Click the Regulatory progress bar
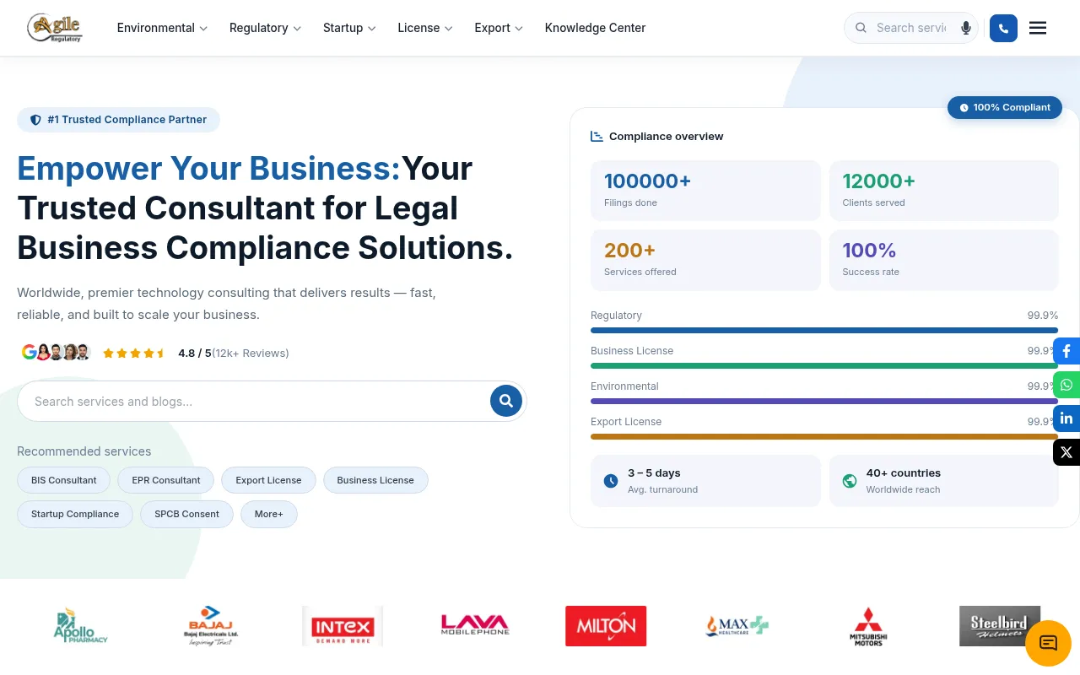 click(x=824, y=330)
